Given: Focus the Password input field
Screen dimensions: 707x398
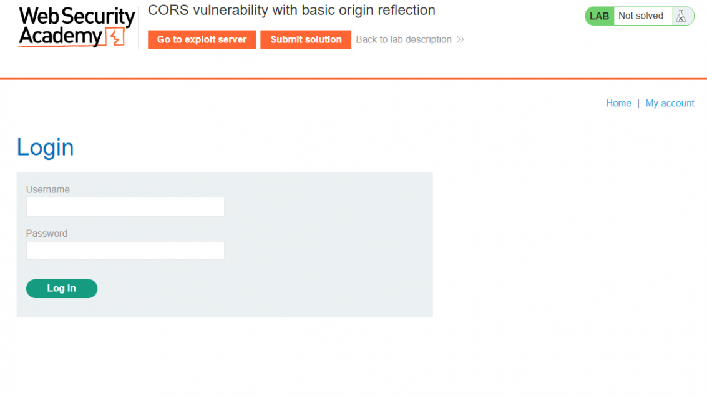Looking at the screenshot, I should pyautogui.click(x=125, y=251).
